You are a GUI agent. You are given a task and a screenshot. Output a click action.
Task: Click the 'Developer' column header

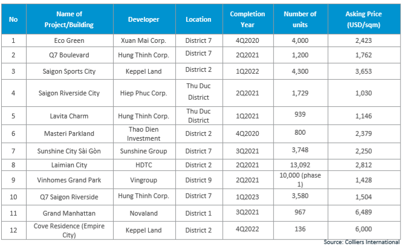(145, 19)
